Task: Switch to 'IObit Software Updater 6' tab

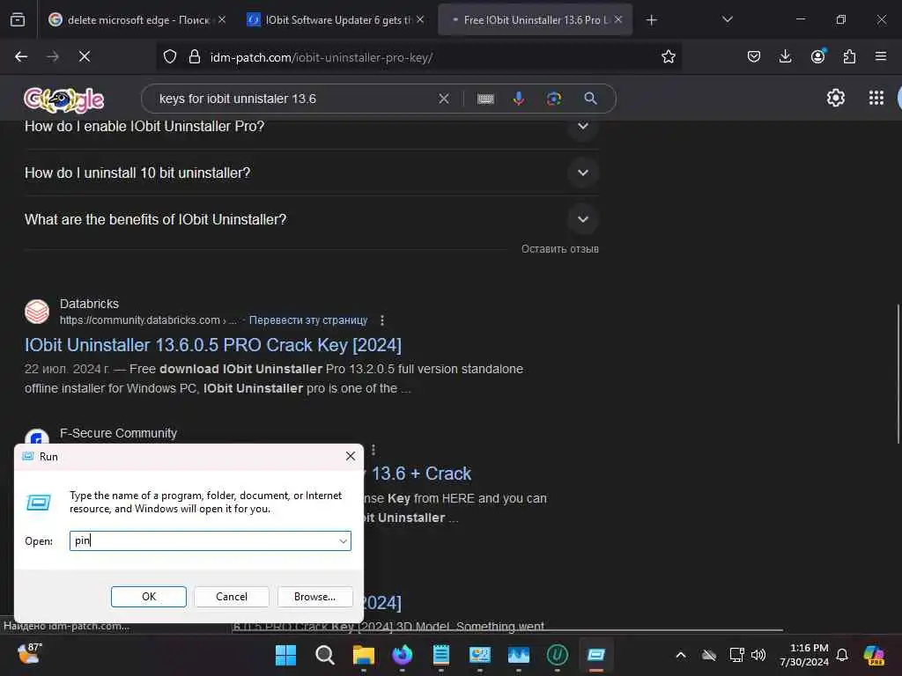Action: coord(336,20)
